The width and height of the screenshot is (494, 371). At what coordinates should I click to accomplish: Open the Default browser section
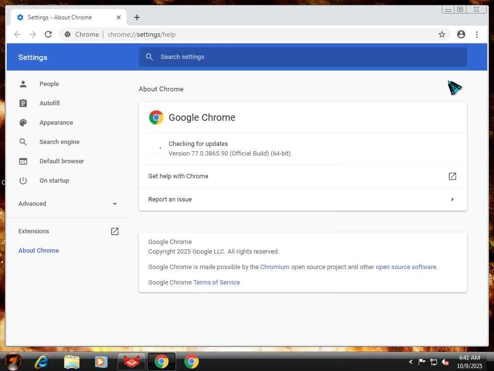(61, 161)
